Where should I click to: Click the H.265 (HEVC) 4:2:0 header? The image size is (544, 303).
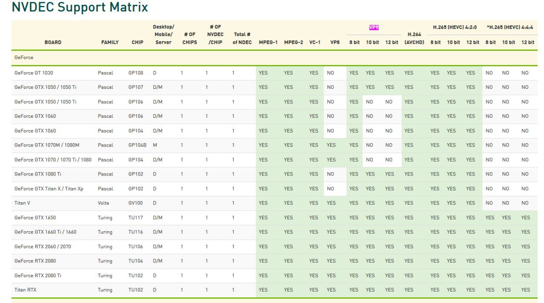tap(455, 27)
